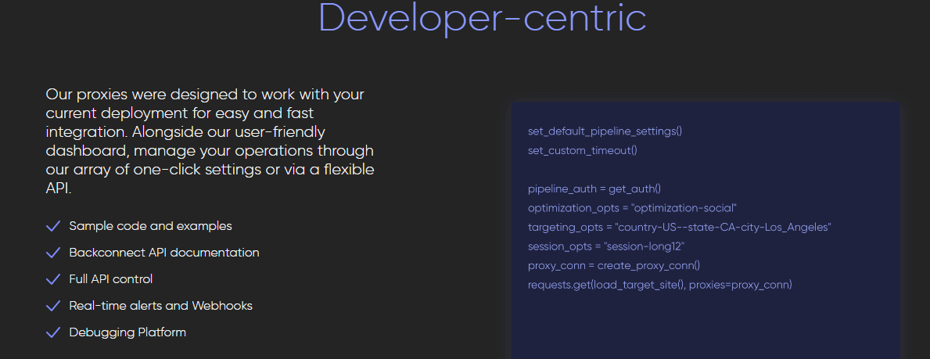Click the proxies description paragraph
This screenshot has width=930, height=359.
click(210, 142)
